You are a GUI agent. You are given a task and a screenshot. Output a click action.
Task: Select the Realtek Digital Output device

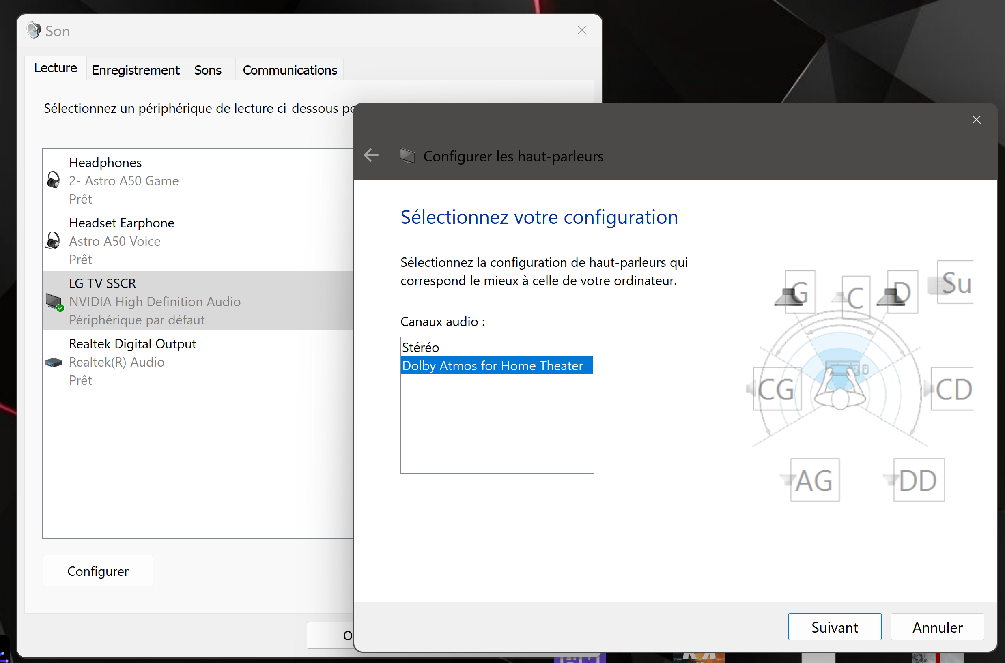point(132,362)
